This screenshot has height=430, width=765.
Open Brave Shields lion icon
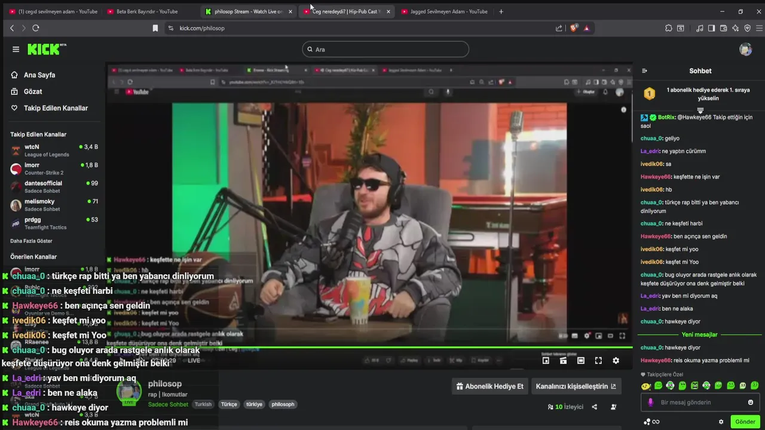tap(574, 28)
